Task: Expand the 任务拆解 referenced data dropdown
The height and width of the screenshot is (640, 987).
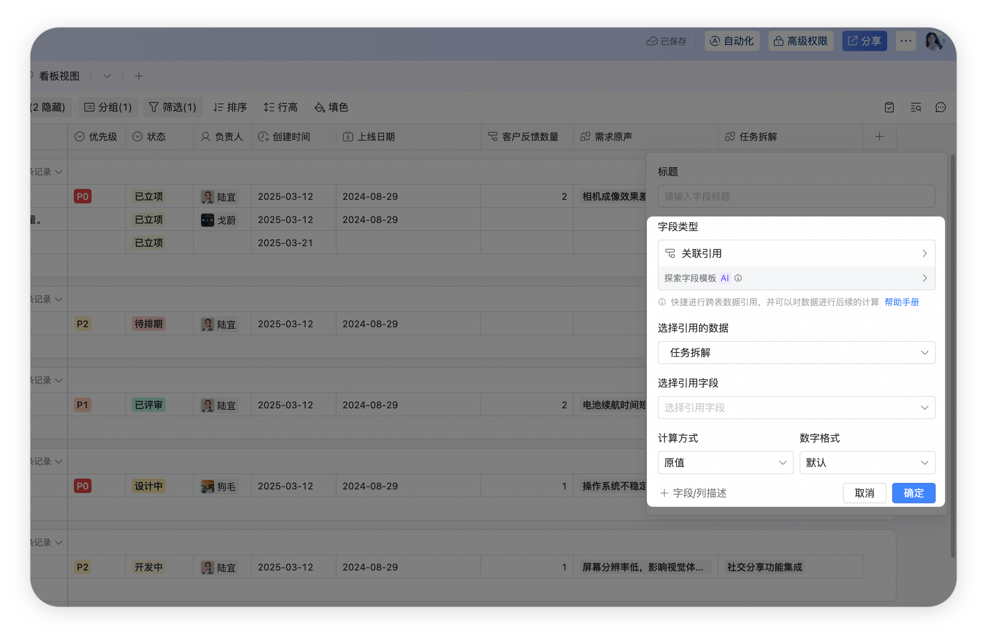Action: click(796, 352)
